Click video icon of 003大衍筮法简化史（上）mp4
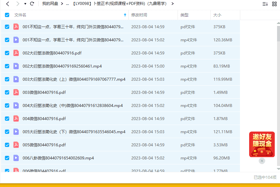Viewport: 280px width, 187px height. 16,79
